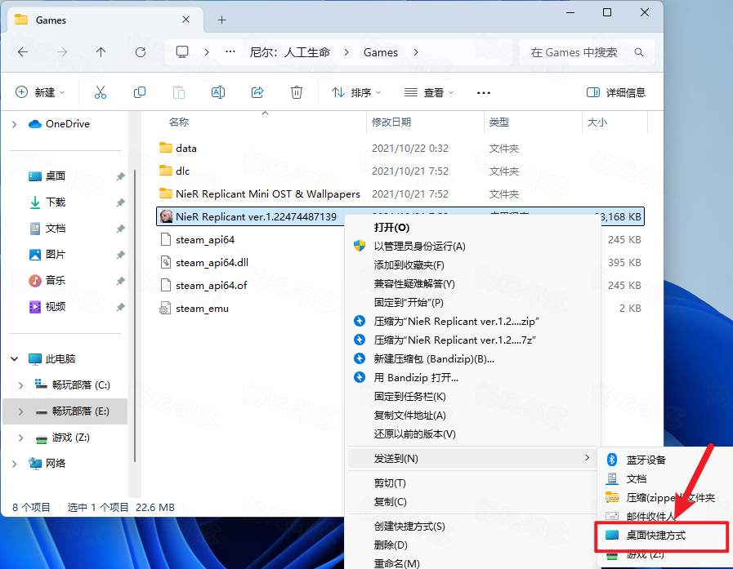733x569 pixels.
Task: Click the NieR Replicant application icon
Action: [166, 216]
